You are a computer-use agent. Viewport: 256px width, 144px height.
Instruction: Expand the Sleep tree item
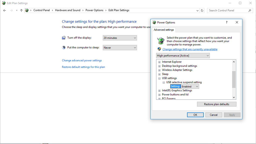[159, 74]
